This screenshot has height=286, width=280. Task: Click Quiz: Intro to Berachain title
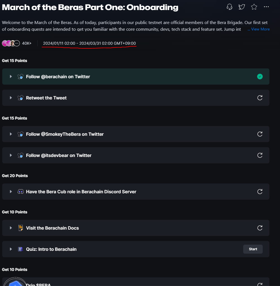[x=51, y=249]
